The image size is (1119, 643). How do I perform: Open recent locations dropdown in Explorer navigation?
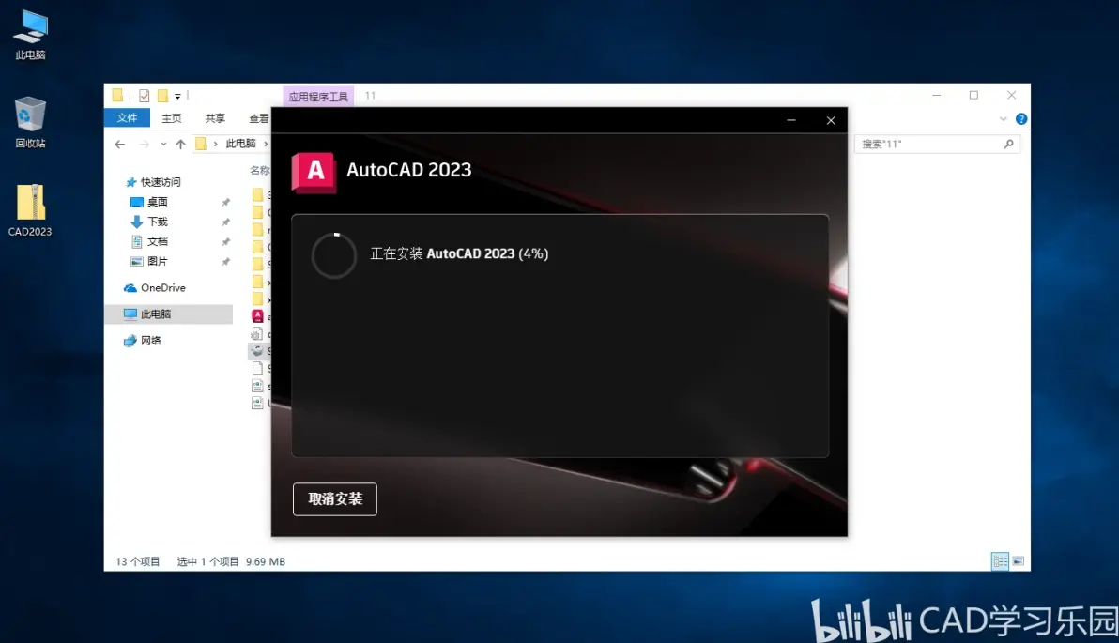pos(163,145)
